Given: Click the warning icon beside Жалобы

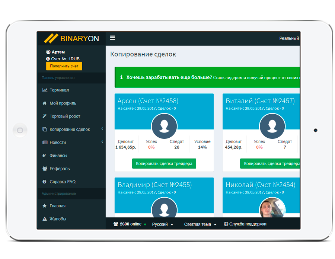Looking at the screenshot, I should [x=45, y=219].
